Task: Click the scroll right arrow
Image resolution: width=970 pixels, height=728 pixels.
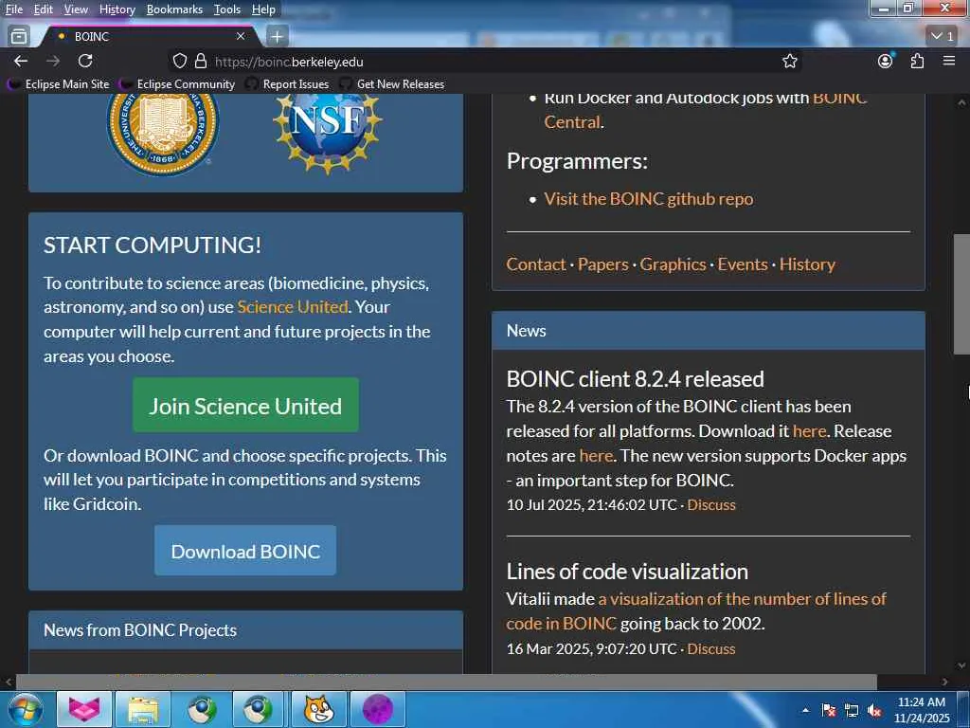Action: coord(944,682)
